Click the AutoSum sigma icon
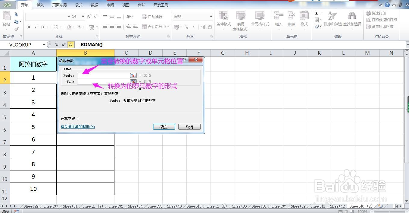This screenshot has height=213, width=409. click(x=317, y=13)
